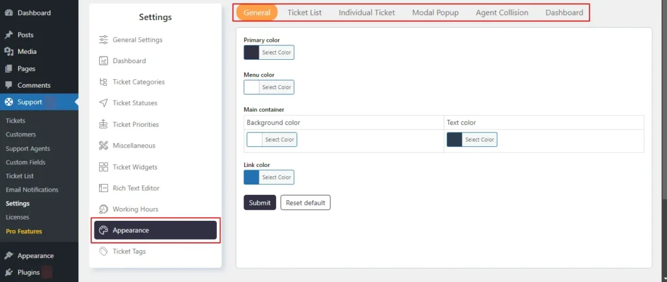
Task: Click the Ticket Categories hierarchy icon
Action: (104, 82)
